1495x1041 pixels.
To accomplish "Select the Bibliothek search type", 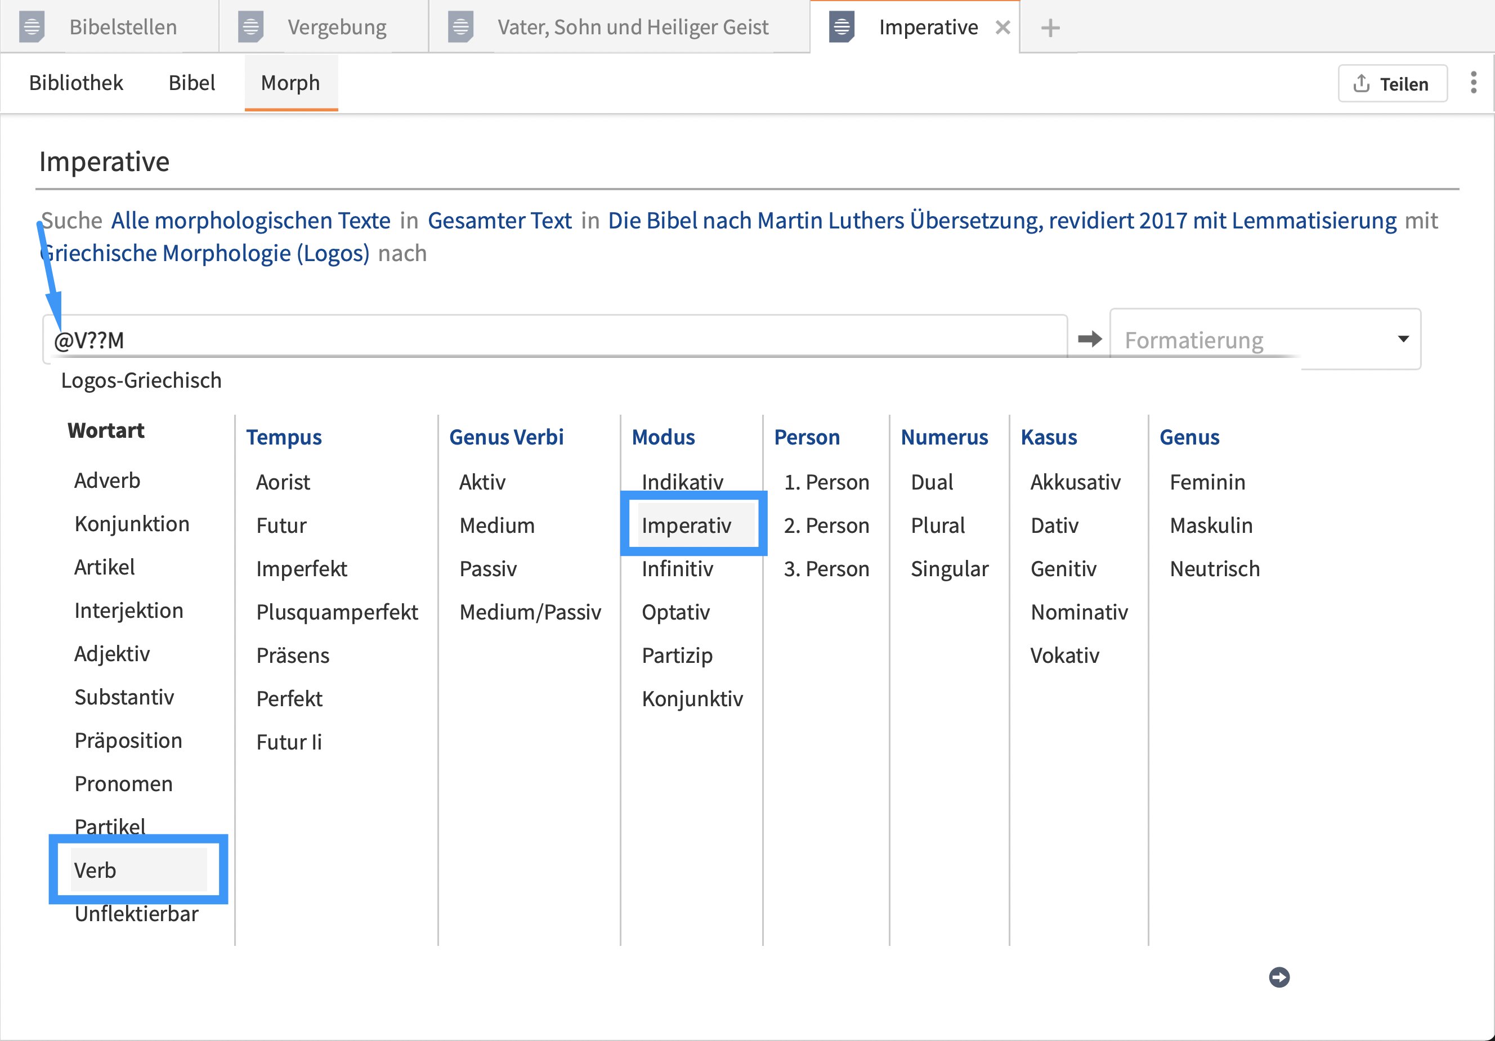I will 76,83.
